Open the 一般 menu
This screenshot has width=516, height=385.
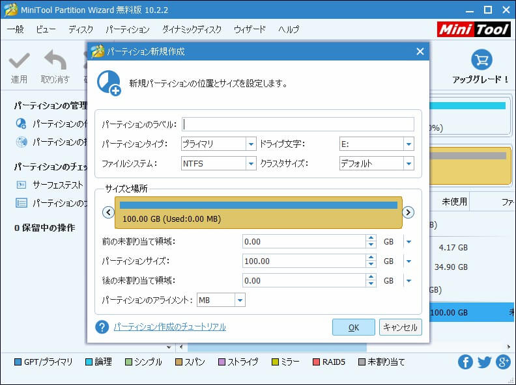[x=16, y=29]
